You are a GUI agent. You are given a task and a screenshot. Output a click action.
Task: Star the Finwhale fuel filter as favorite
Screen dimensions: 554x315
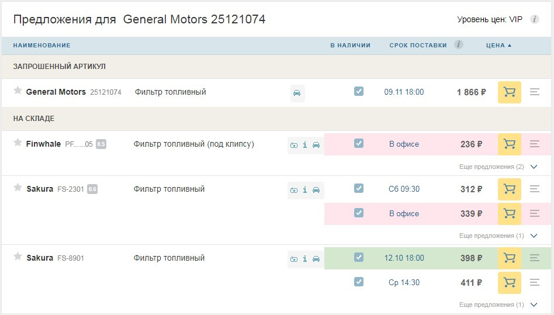pos(18,143)
